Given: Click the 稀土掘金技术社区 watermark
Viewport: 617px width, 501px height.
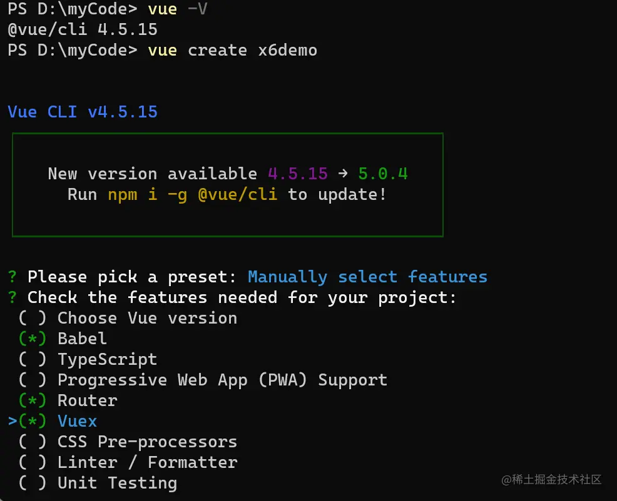Looking at the screenshot, I should coord(551,480).
